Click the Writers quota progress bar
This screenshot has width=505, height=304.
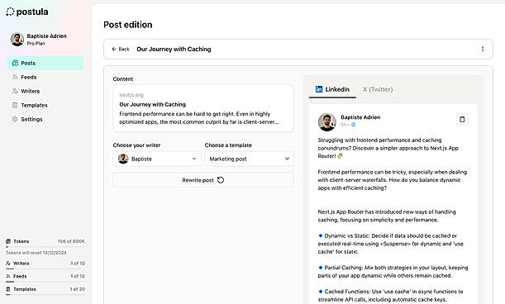point(45,268)
